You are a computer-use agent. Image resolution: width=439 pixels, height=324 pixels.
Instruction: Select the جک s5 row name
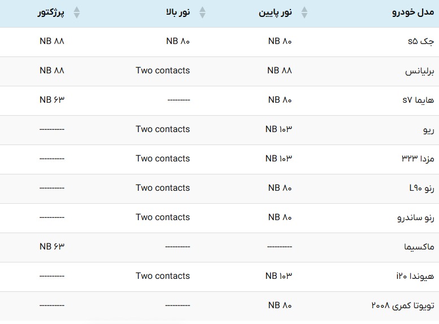[x=421, y=41]
